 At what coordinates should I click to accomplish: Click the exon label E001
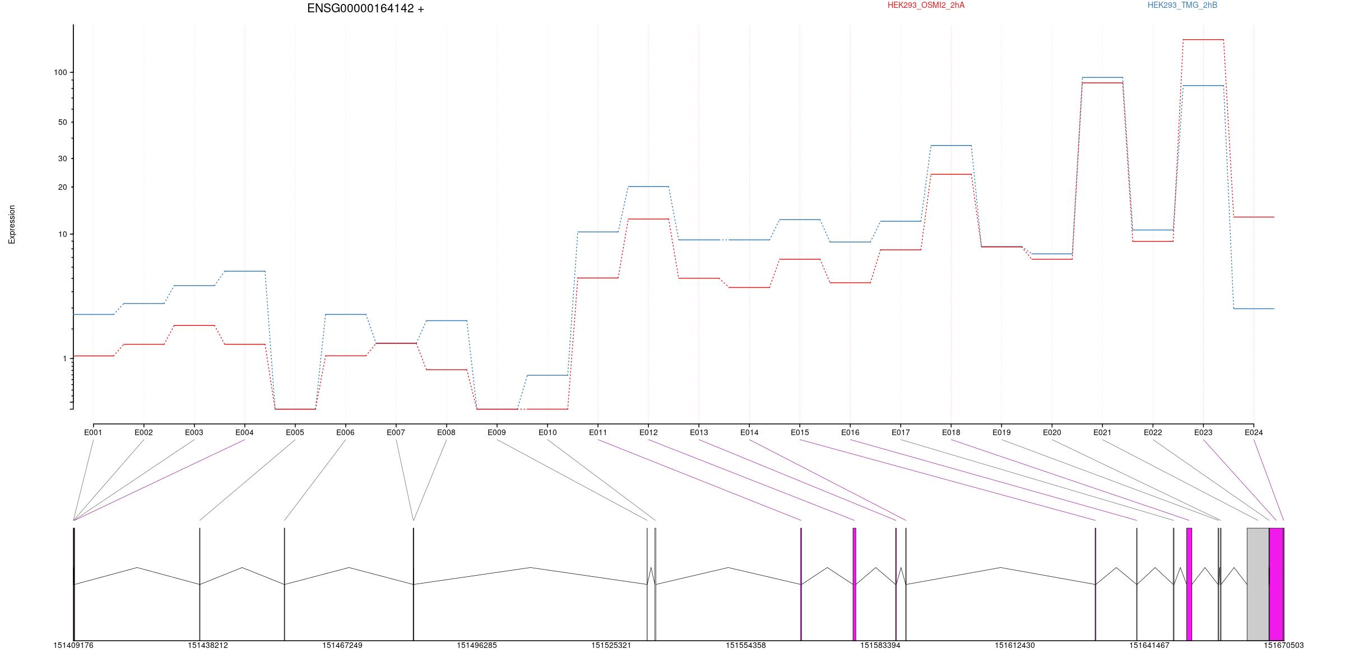[93, 432]
